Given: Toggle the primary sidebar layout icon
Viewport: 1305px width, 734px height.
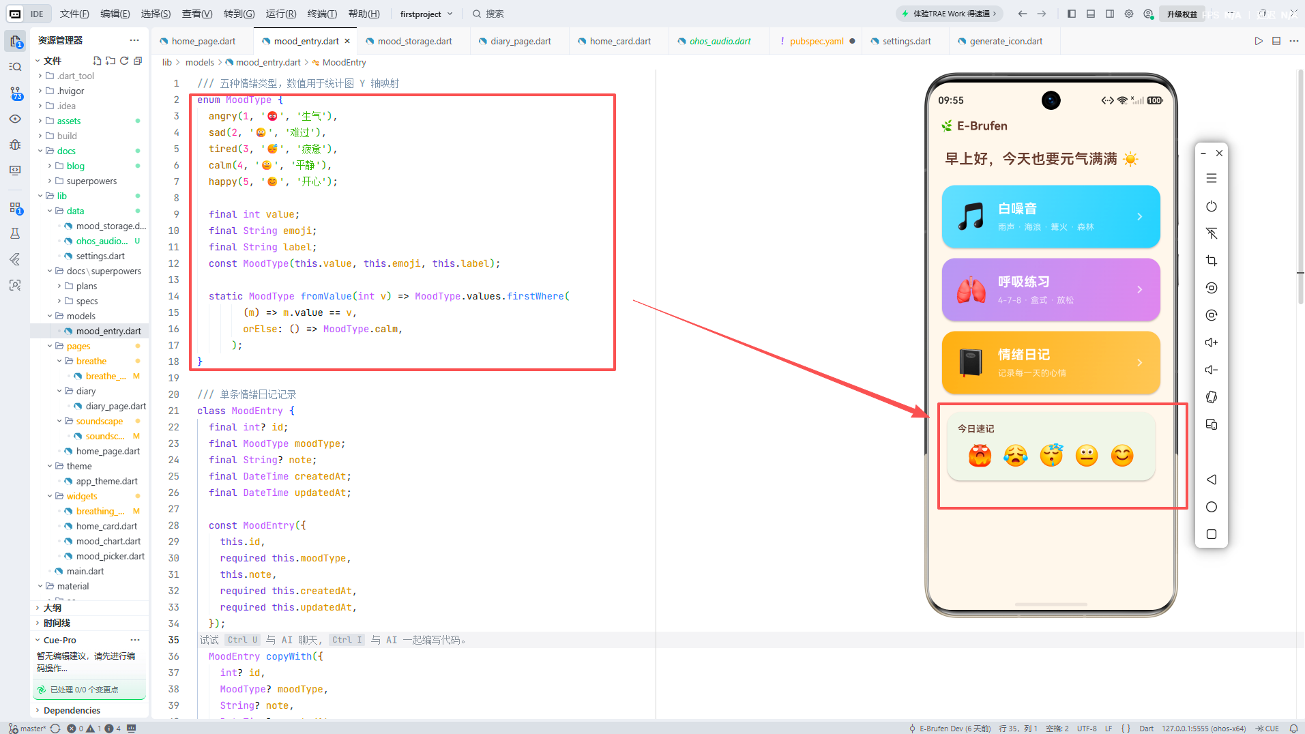Looking at the screenshot, I should pos(1072,14).
